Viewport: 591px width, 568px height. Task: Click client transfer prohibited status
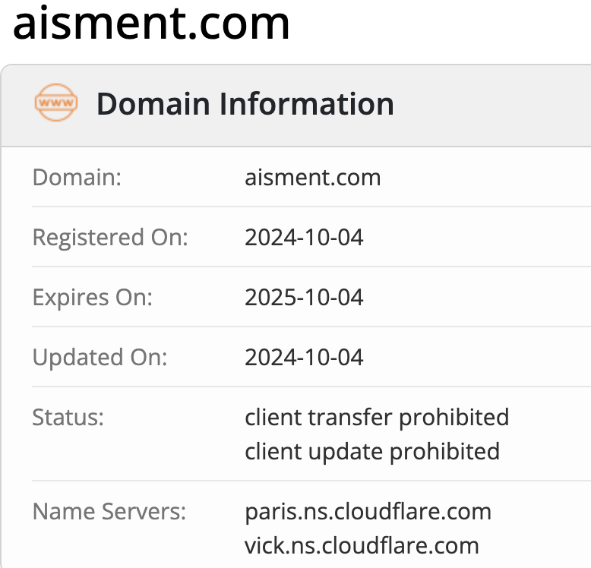377,418
